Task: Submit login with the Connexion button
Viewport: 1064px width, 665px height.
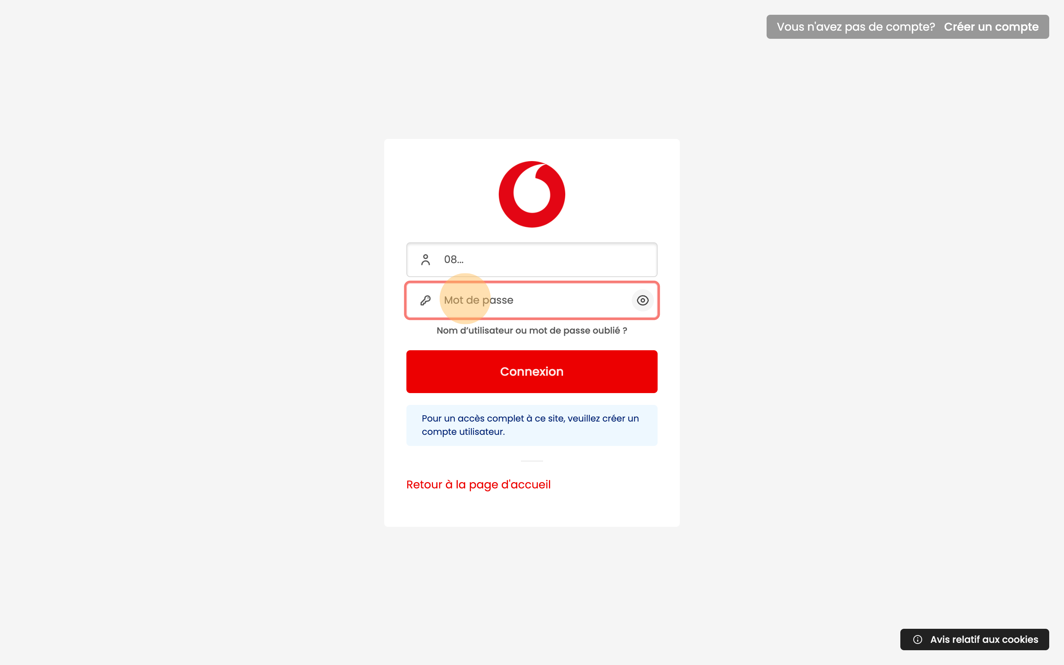Action: (x=532, y=372)
